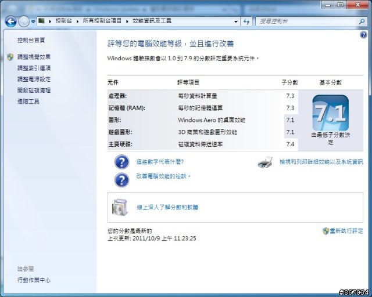Select the 遊戲圖形 row label
372x297 pixels.
[120, 132]
